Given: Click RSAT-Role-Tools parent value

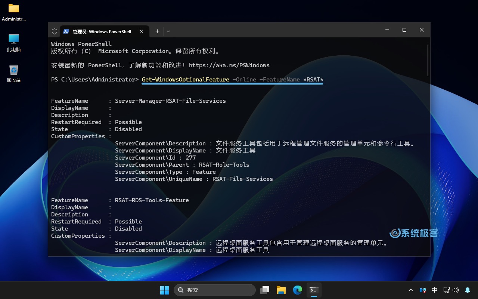Looking at the screenshot, I should (x=224, y=165).
